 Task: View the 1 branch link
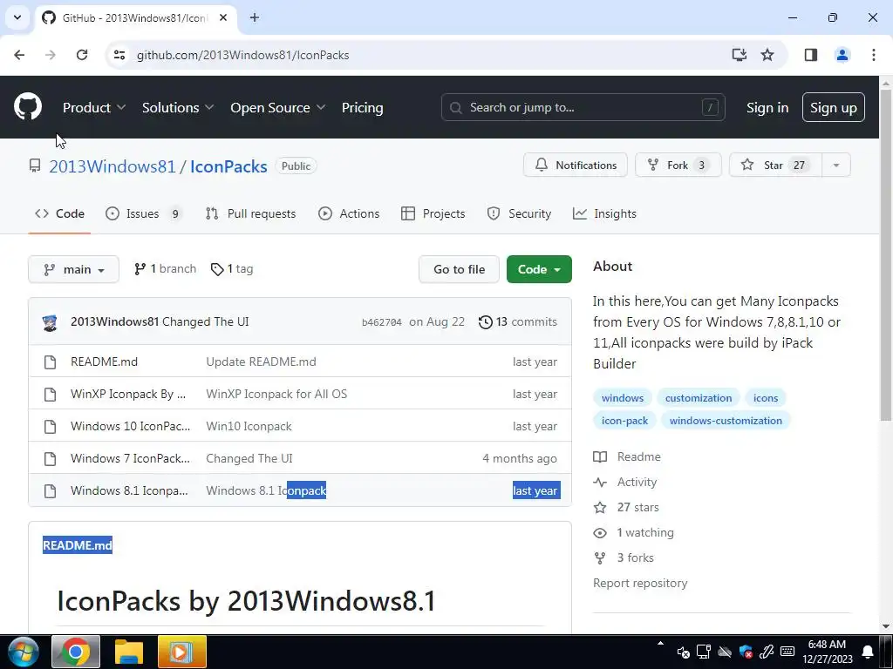click(165, 269)
